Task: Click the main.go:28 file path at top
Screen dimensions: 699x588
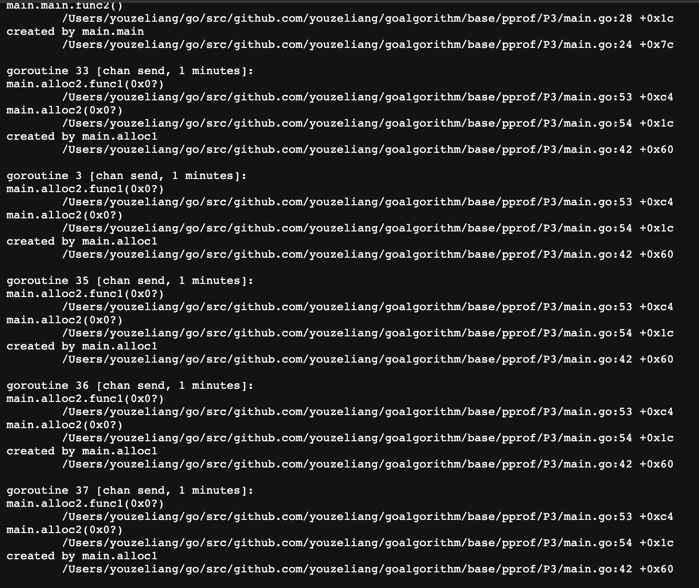Action: click(368, 19)
